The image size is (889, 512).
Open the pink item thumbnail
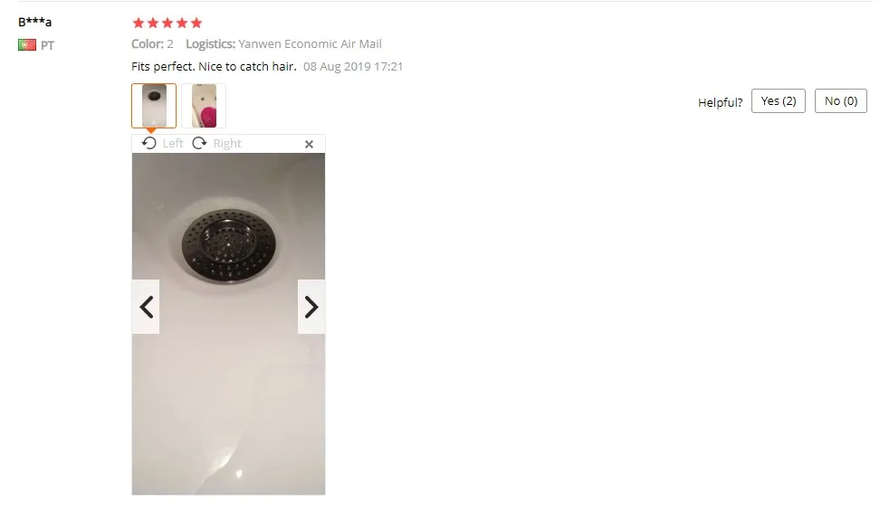click(204, 106)
